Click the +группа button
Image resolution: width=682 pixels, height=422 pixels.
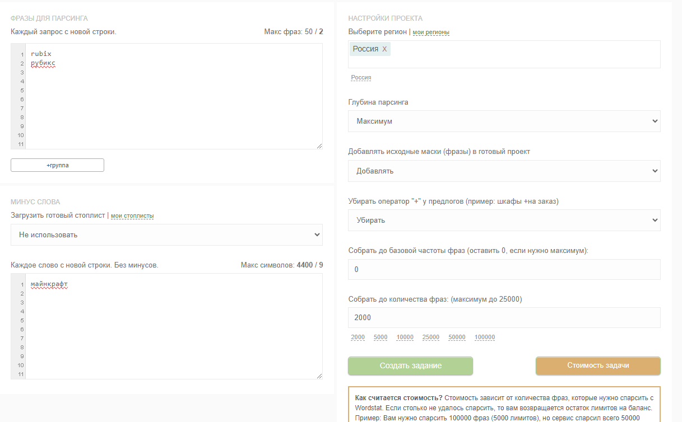click(x=57, y=165)
